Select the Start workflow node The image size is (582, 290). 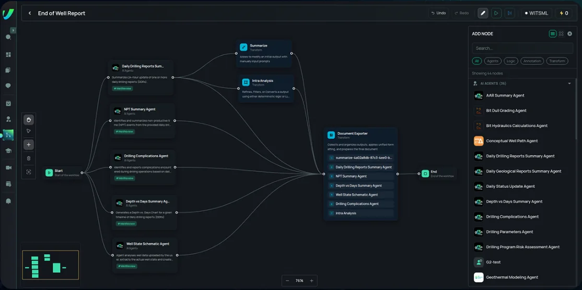(62, 173)
